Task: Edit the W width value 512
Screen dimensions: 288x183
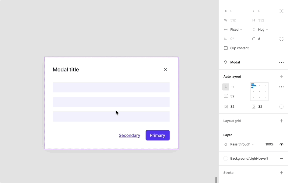Action: [x=233, y=20]
